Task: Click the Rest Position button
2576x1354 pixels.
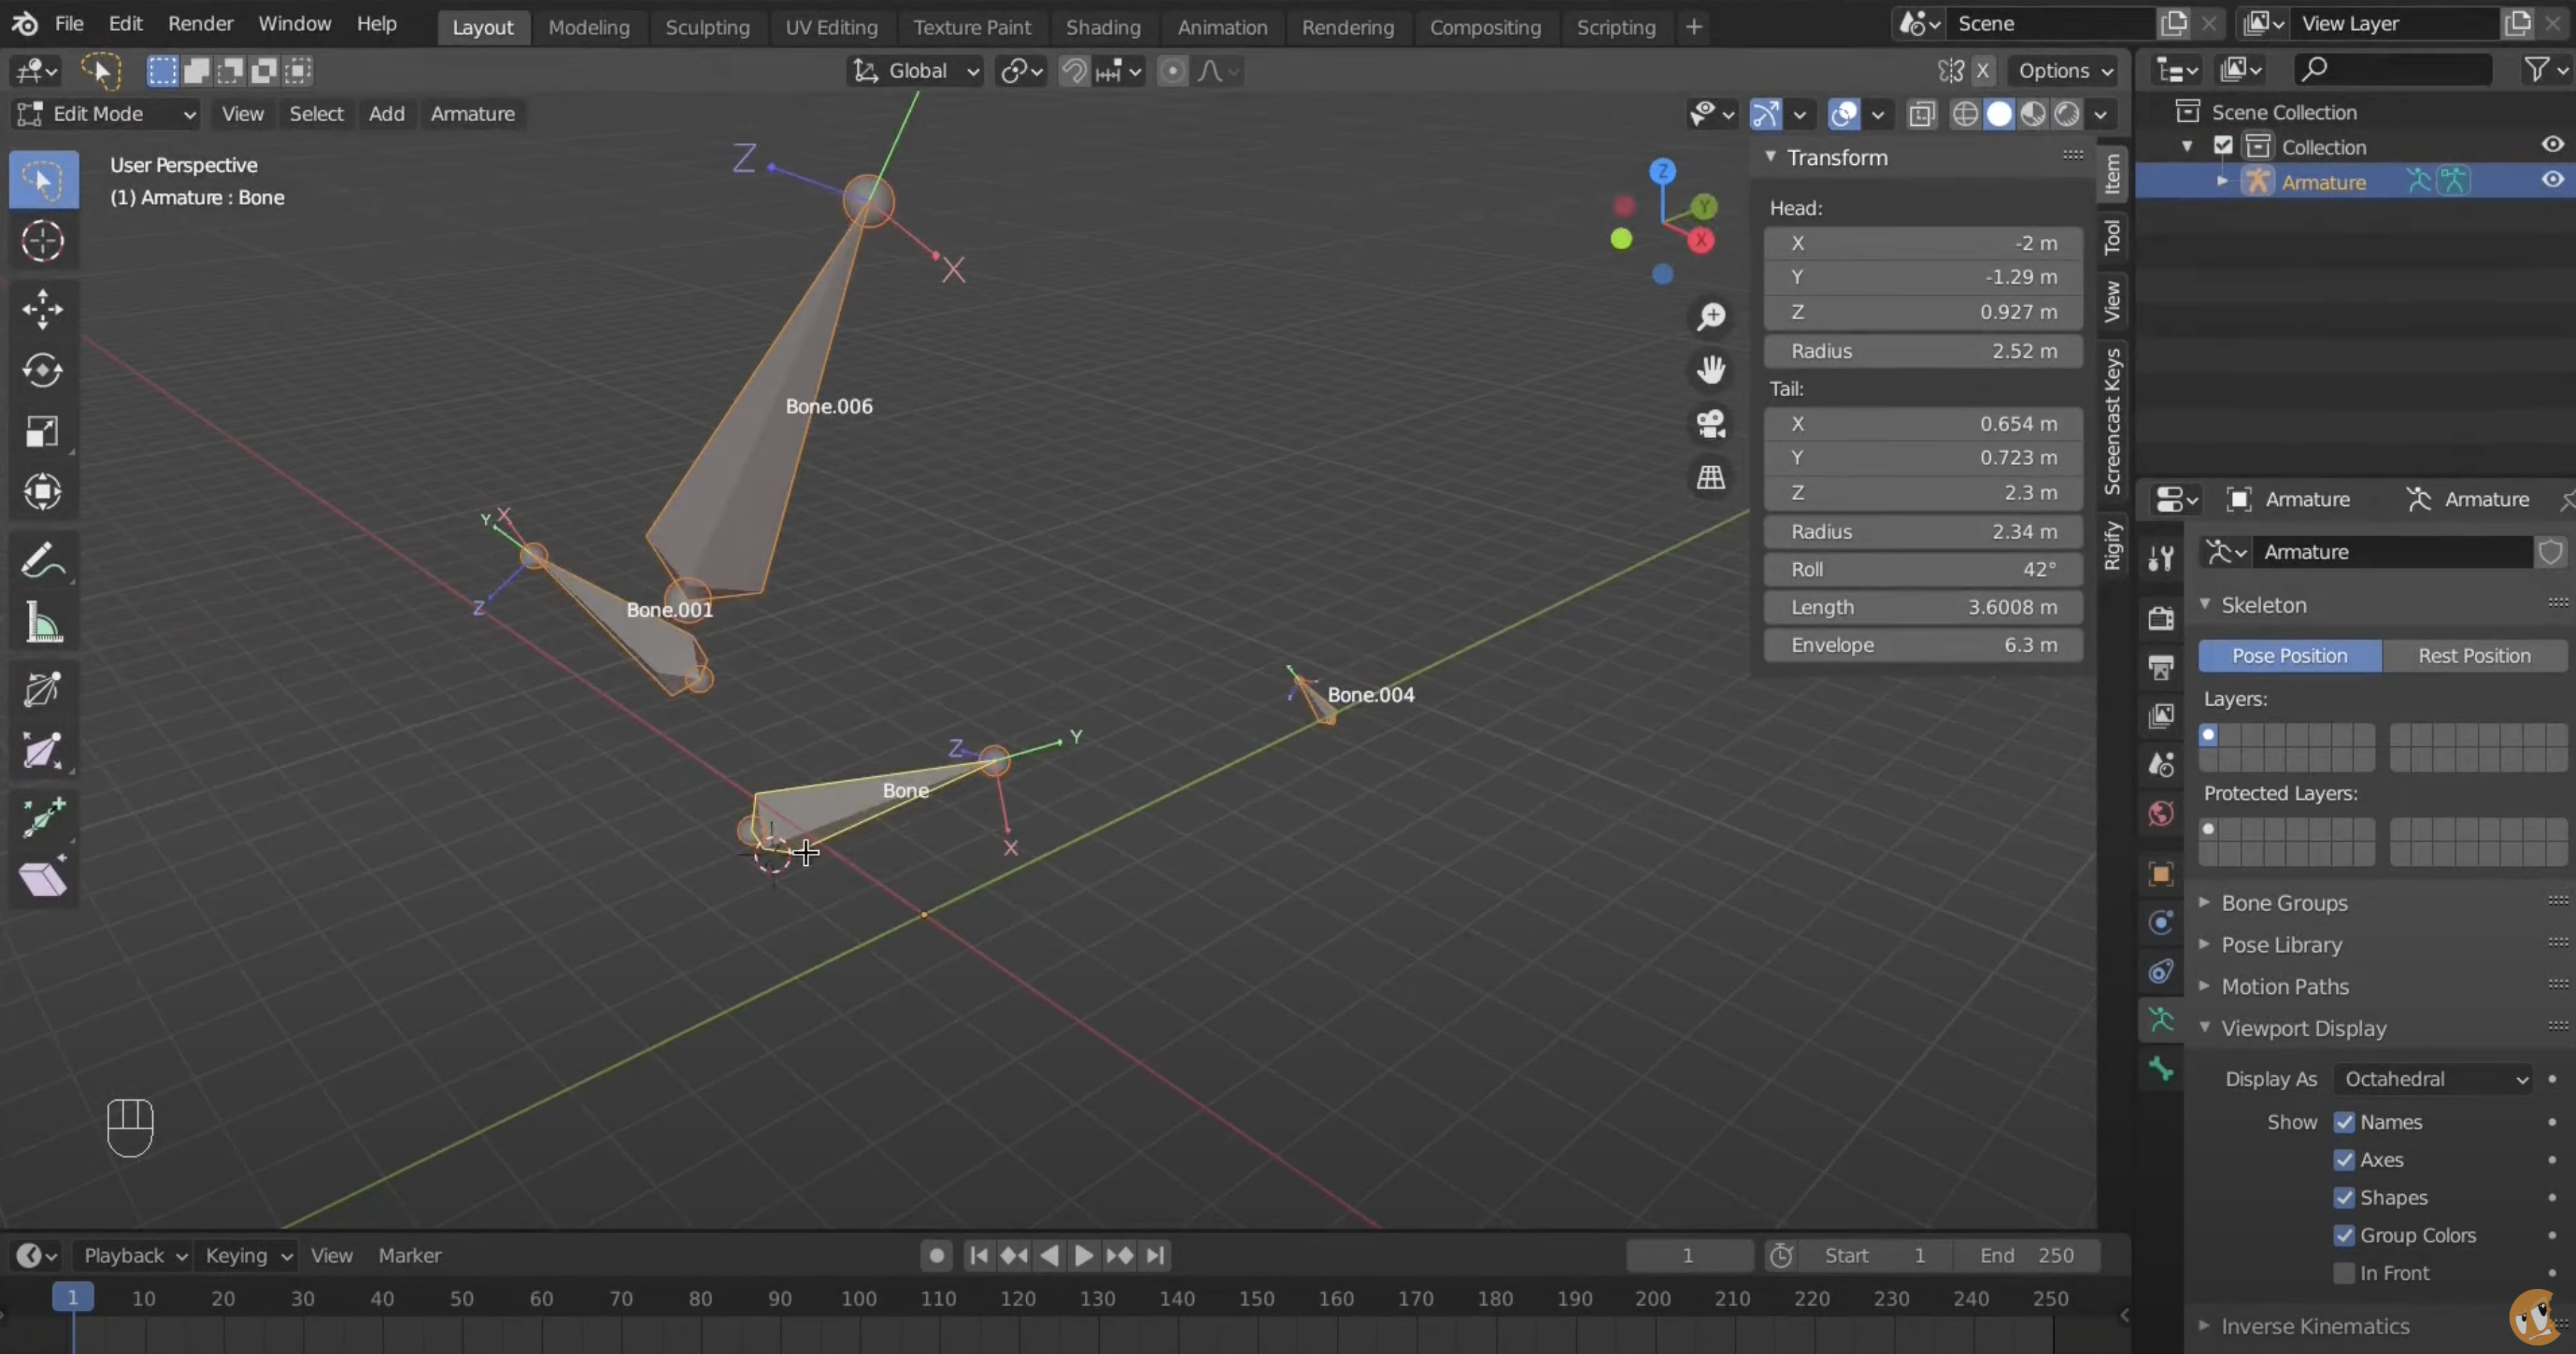Action: [x=2474, y=656]
